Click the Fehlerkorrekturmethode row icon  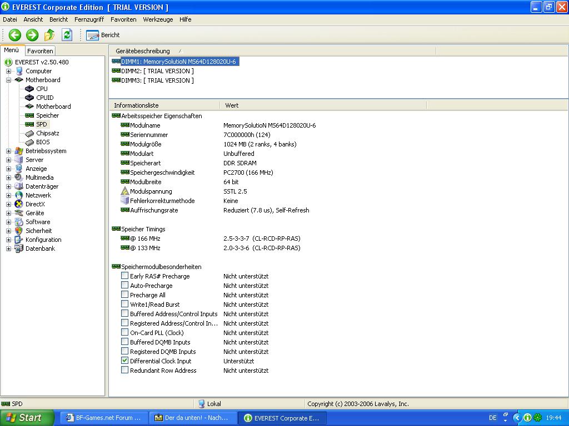[125, 200]
